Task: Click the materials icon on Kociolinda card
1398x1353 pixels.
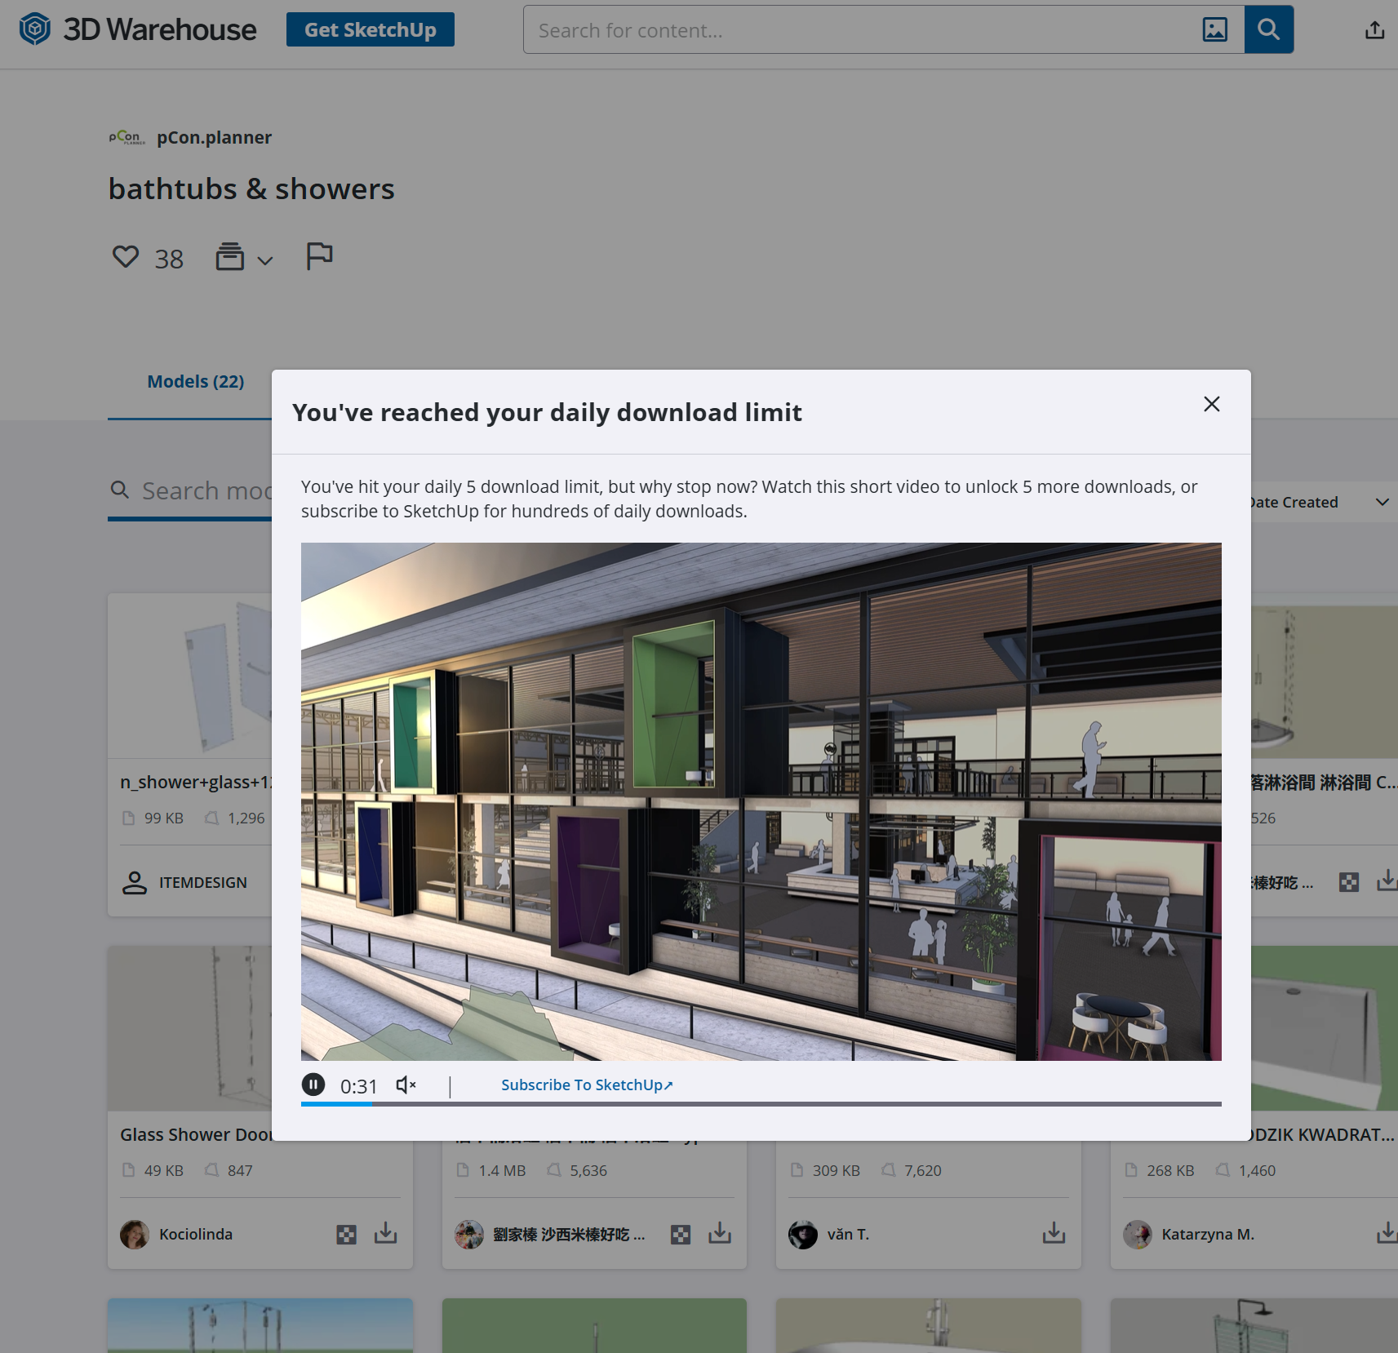Action: (x=346, y=1234)
